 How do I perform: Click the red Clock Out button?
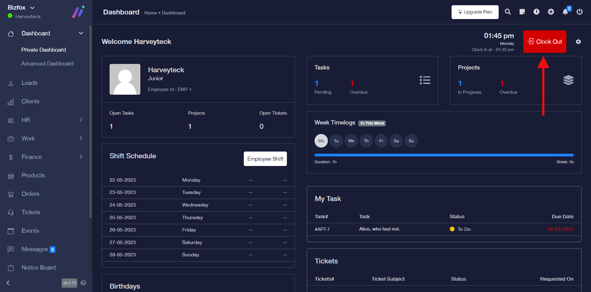pos(545,42)
